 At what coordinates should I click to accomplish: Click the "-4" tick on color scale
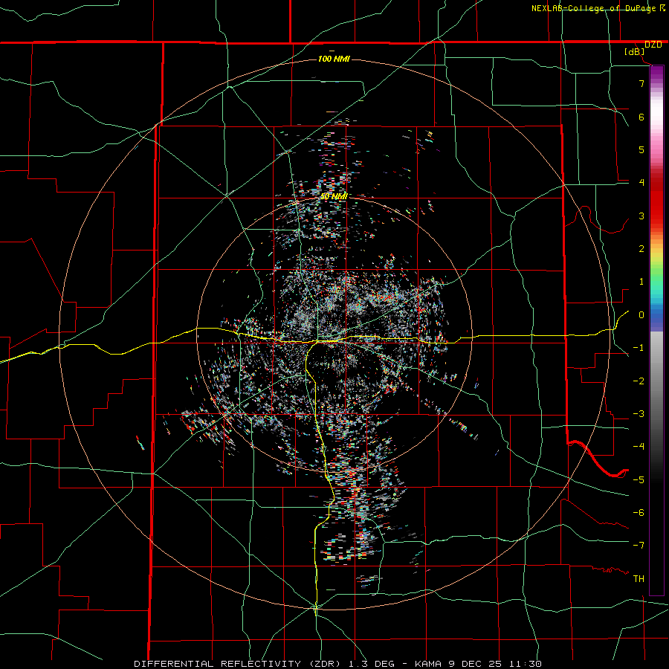[x=639, y=447]
